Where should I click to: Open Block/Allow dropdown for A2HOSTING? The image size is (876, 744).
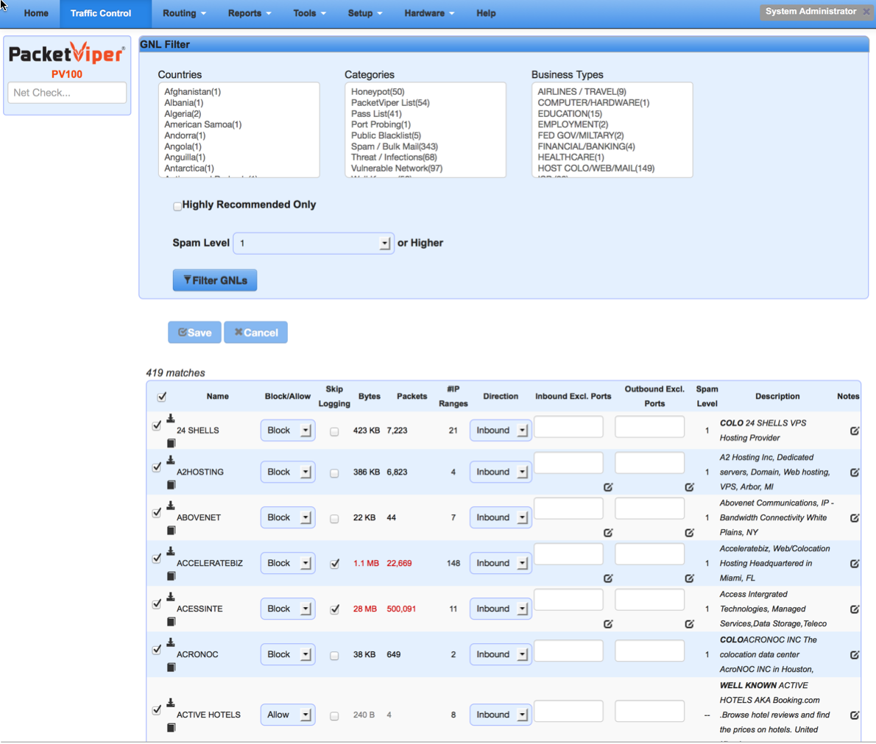288,472
